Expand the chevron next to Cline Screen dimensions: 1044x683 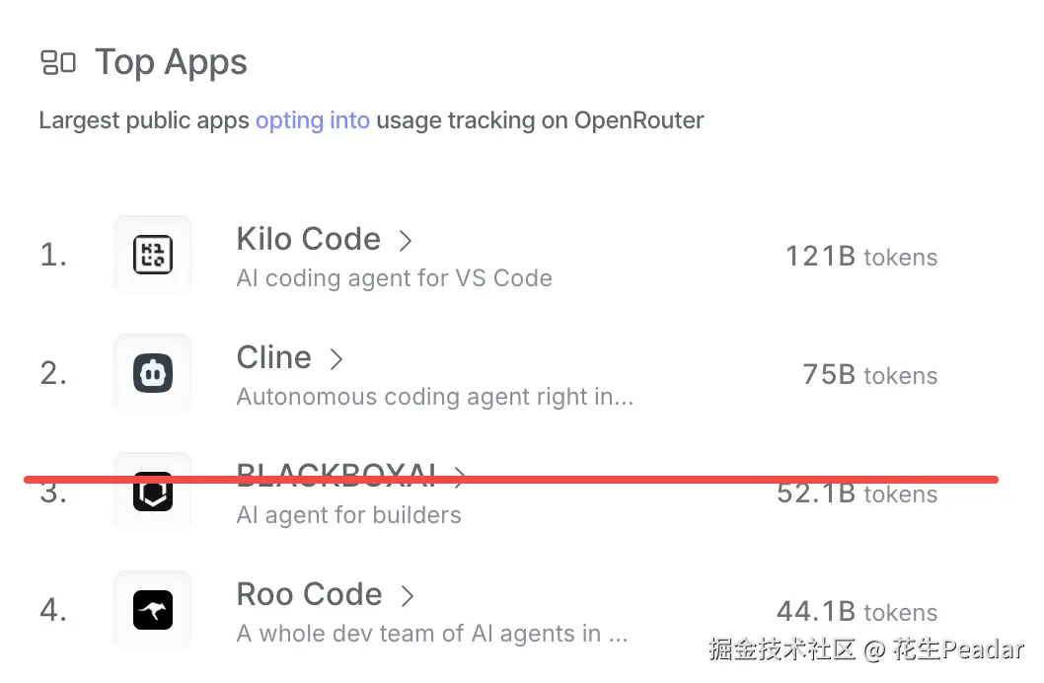tap(336, 359)
